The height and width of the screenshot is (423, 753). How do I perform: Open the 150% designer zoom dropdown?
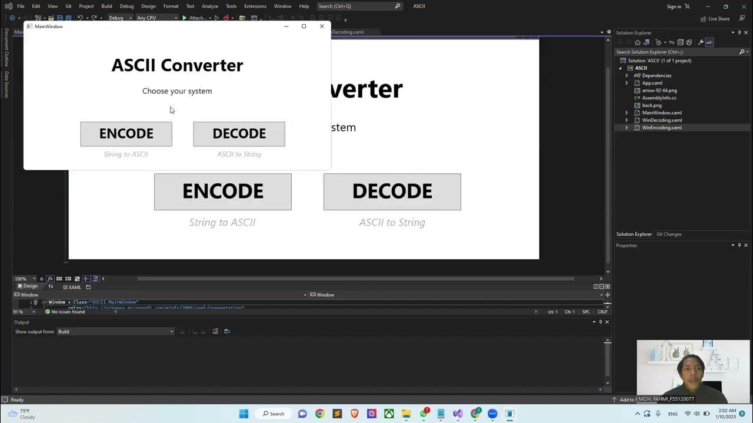[25, 278]
